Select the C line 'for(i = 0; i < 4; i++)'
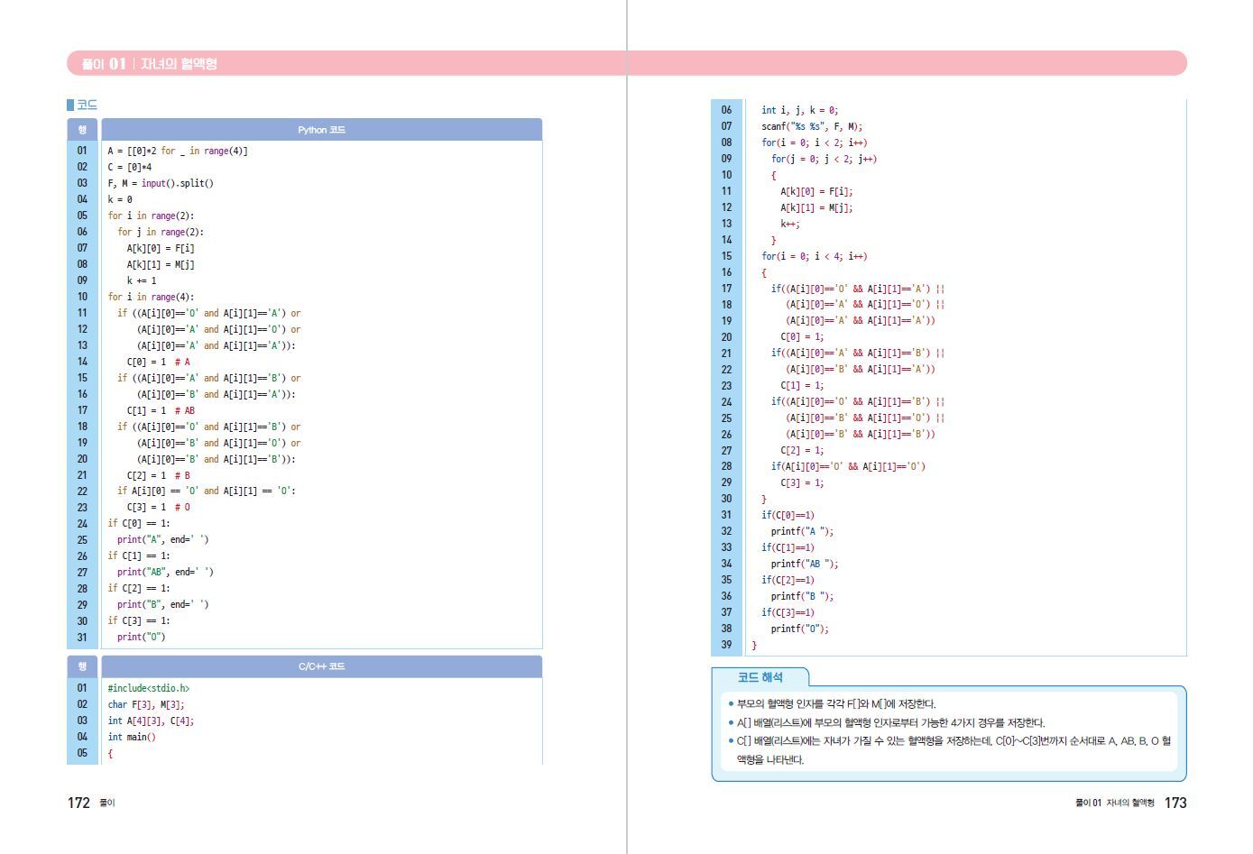 click(815, 256)
